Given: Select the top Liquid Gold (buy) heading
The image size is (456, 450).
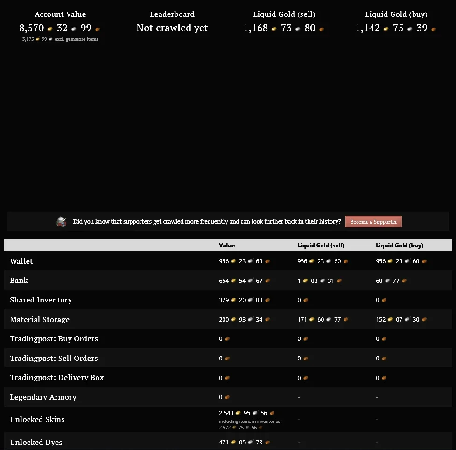Looking at the screenshot, I should [x=396, y=14].
